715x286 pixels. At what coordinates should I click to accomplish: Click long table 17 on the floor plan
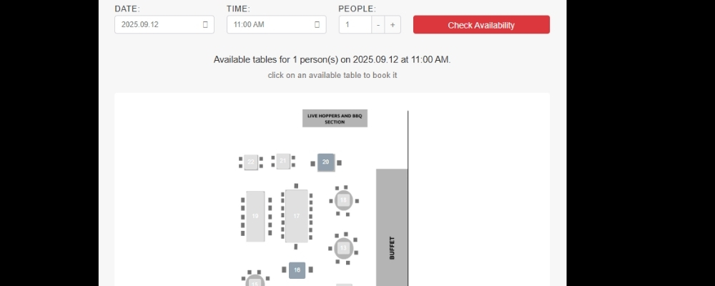pos(296,215)
